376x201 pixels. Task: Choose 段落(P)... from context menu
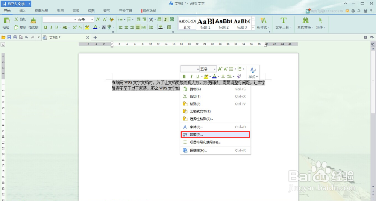tap(215, 135)
